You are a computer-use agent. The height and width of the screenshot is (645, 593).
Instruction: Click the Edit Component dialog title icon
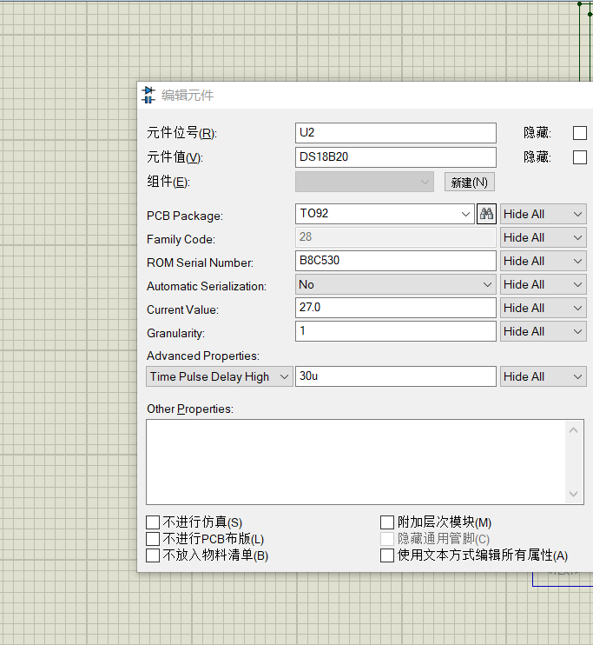pos(148,95)
